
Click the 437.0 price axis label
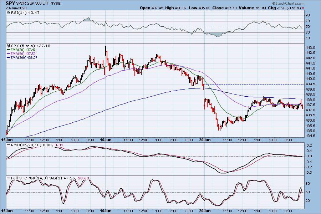point(310,110)
